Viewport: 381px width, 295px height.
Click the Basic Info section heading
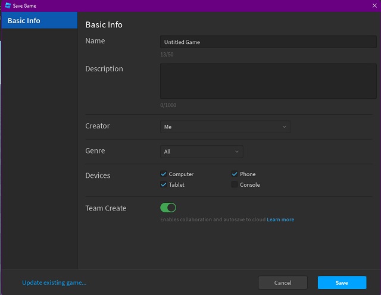coord(104,25)
